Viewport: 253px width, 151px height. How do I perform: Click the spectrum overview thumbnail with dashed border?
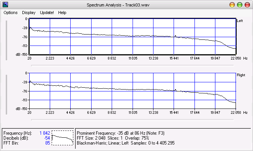pyautogui.click(x=63, y=138)
